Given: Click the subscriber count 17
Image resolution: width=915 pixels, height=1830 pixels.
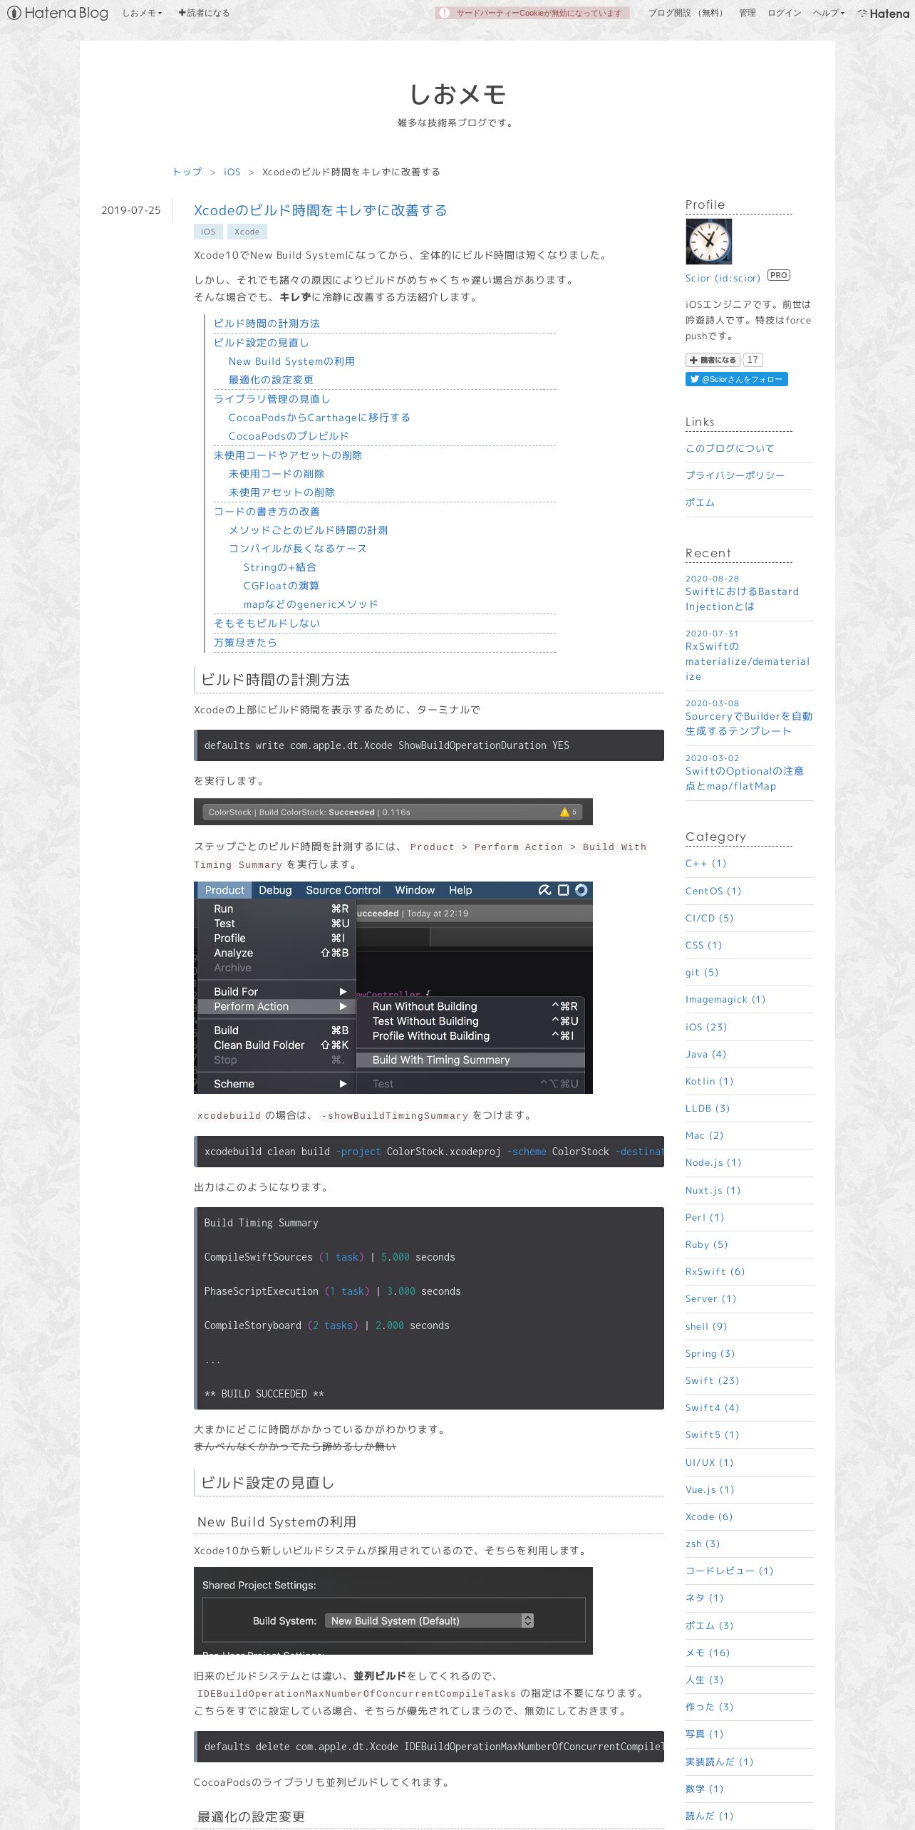Looking at the screenshot, I should (753, 360).
